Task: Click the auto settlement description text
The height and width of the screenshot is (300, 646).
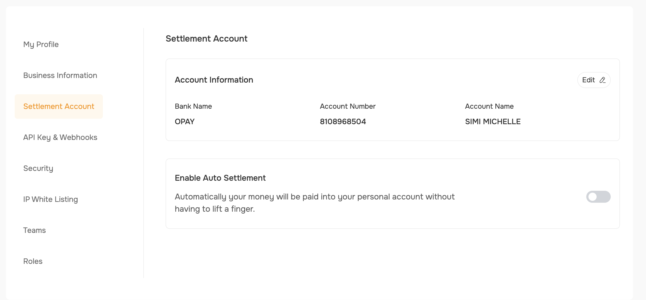Action: pos(314,203)
